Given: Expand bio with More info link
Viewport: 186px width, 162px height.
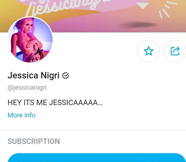Looking at the screenshot, I should pos(22,115).
